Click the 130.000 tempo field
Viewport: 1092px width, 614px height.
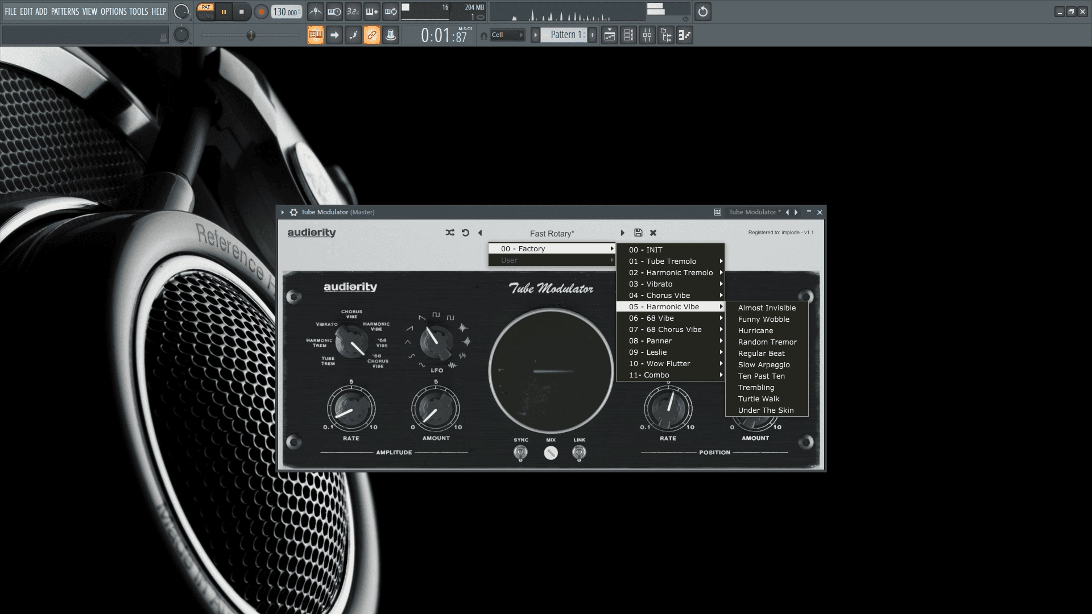coord(287,12)
